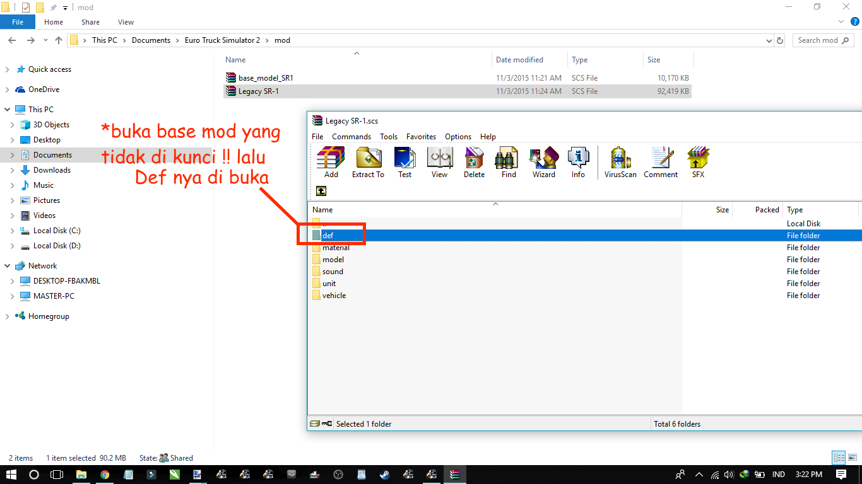862x484 pixels.
Task: Select Local Disk (D:) in sidebar
Action: tap(57, 246)
